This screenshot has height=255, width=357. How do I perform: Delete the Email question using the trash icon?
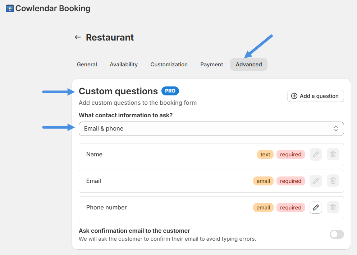pyautogui.click(x=333, y=181)
